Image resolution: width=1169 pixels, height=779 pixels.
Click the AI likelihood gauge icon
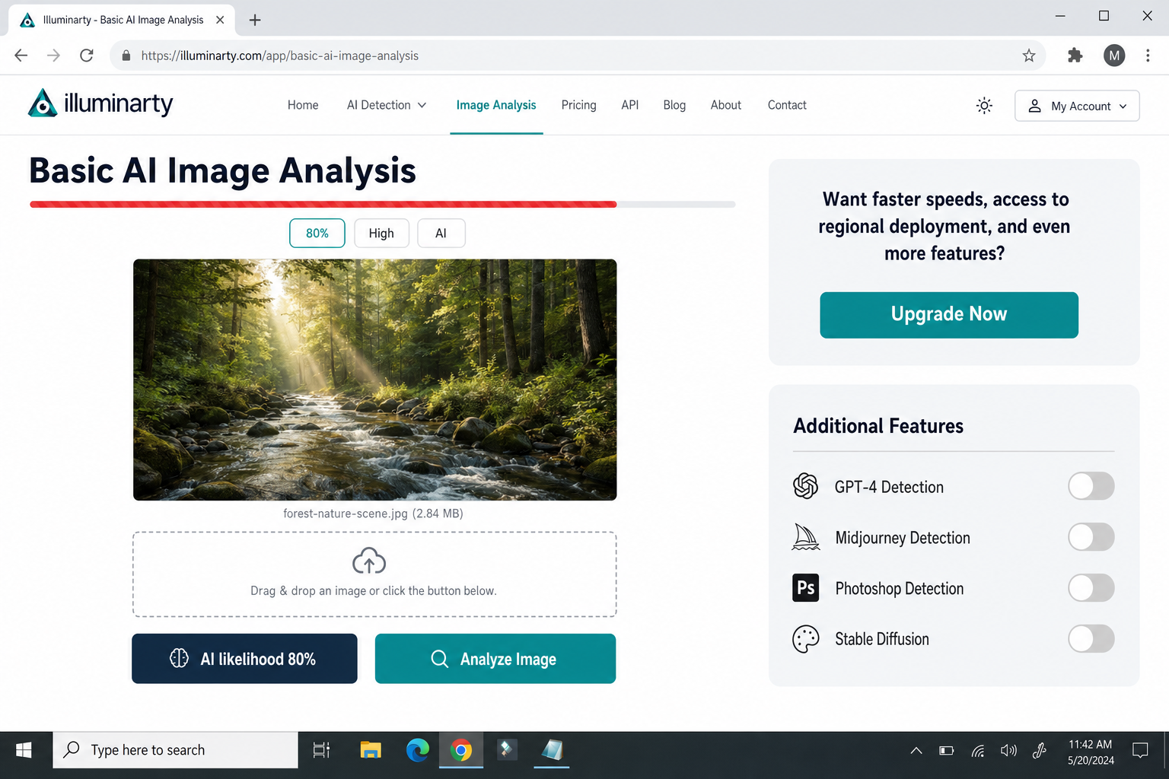pos(180,659)
